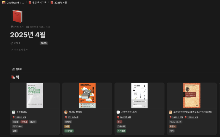
Task: Open the 봉준호코드 cover thumbnail
Action: tap(35, 96)
